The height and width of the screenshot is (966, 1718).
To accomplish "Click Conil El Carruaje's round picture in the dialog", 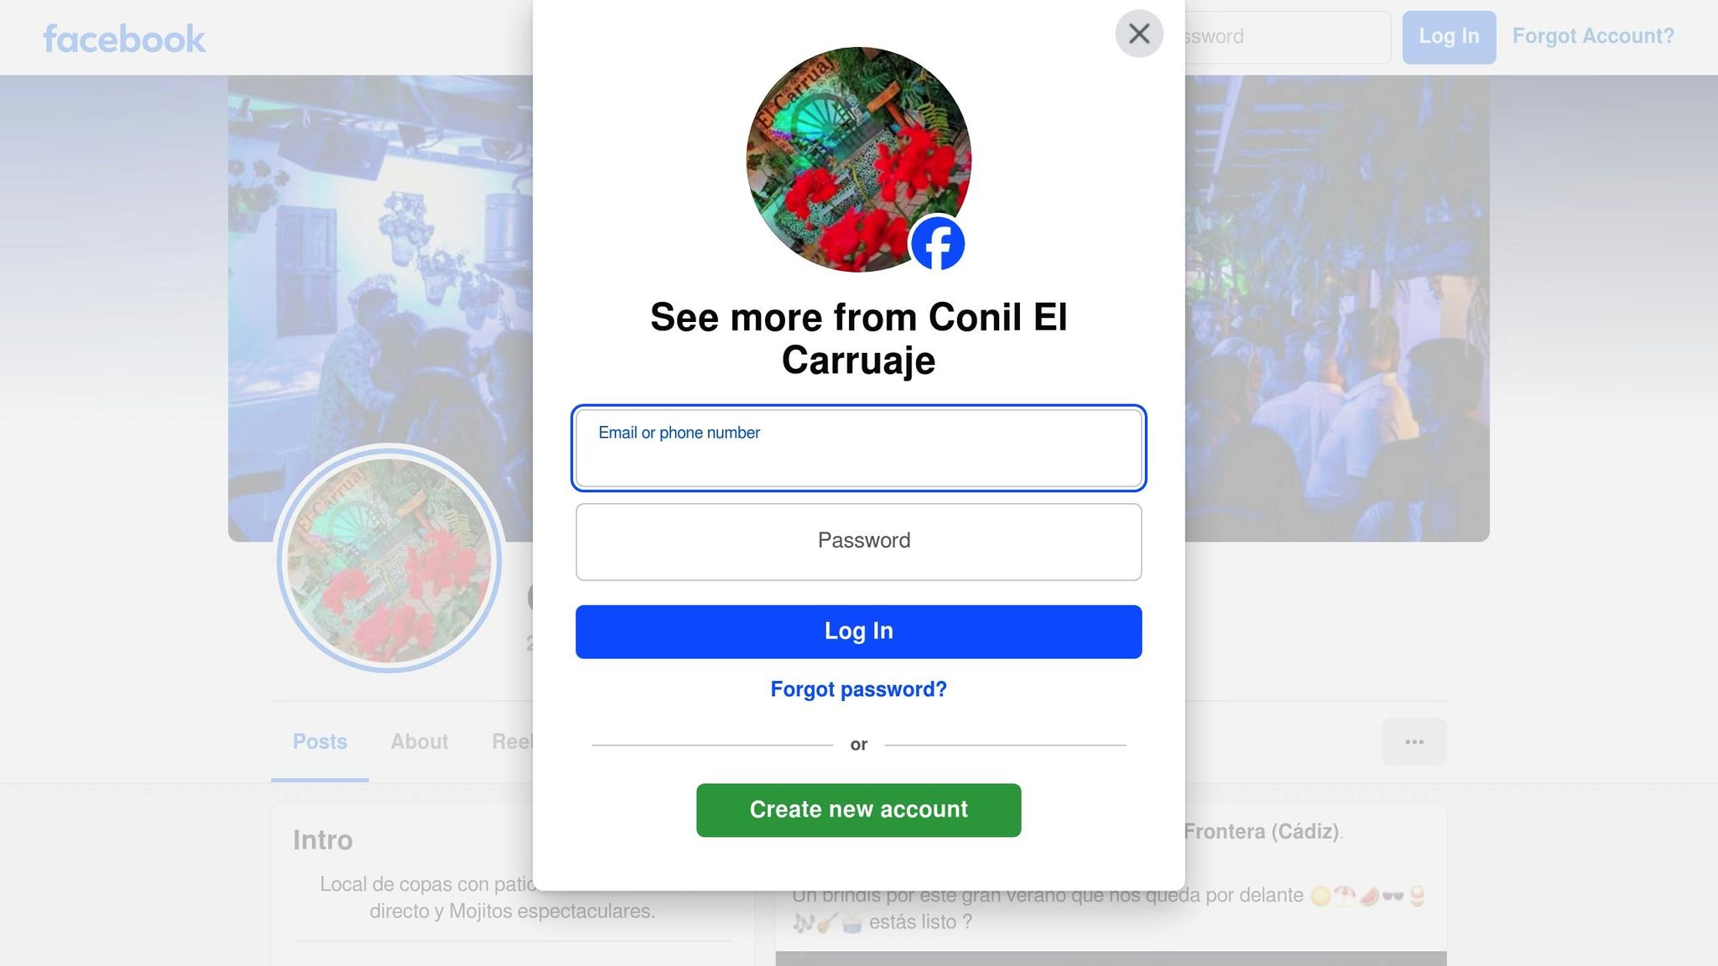I will click(x=858, y=159).
